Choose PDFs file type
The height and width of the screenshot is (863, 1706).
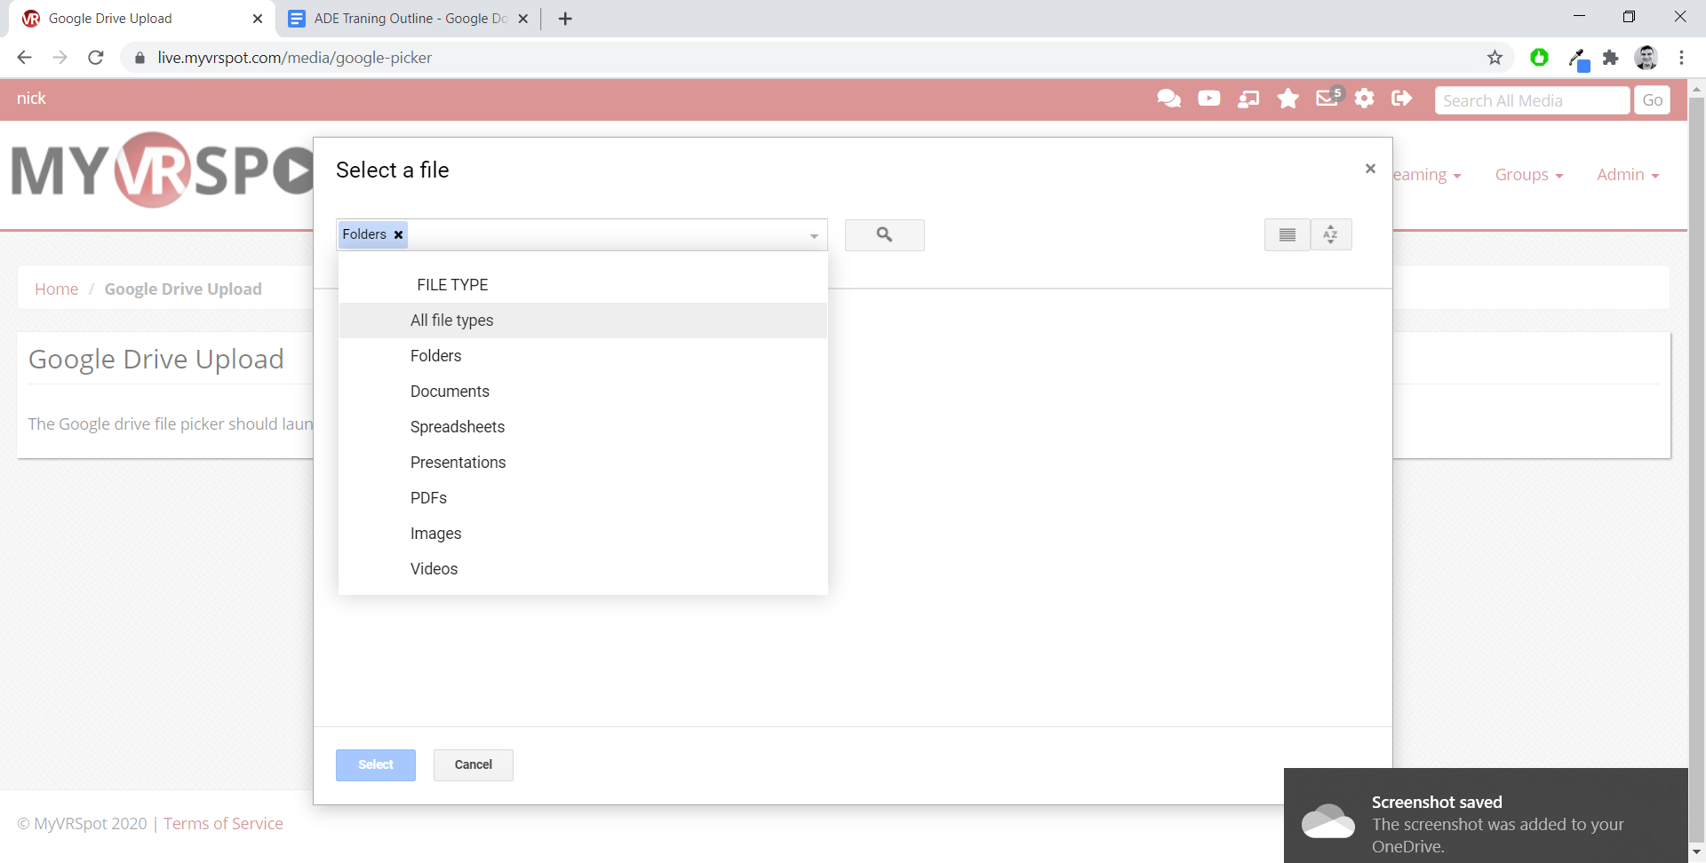pyautogui.click(x=583, y=498)
